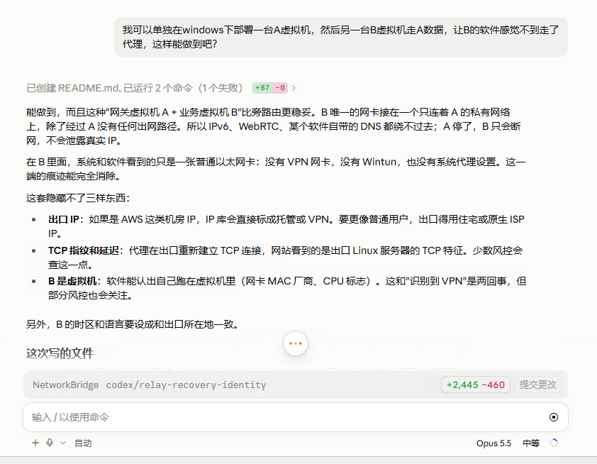Click the B 是虚拟机 bullet heading
The height and width of the screenshot is (464, 597).
coord(72,281)
